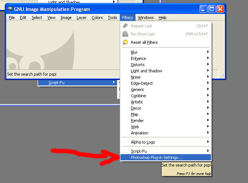Click the GIMP Wilber title bar icon
Image resolution: width=248 pixels, height=183 pixels.
point(10,9)
